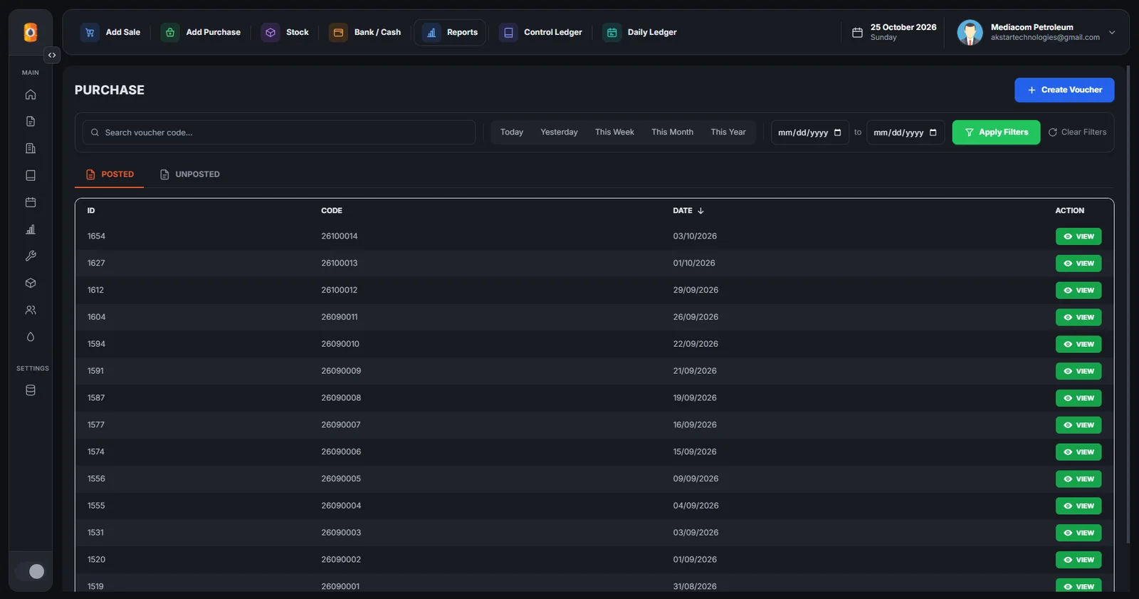The image size is (1139, 599).
Task: Filter vouchers by This Year
Action: pos(728,132)
